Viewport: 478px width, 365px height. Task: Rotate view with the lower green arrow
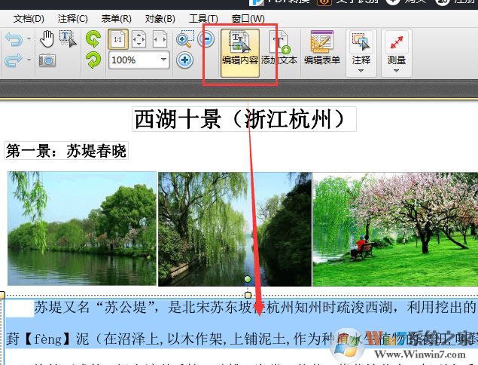coord(93,60)
